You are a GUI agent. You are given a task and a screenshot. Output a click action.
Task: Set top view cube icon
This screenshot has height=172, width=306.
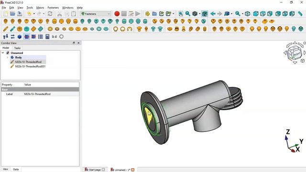tap(262, 14)
